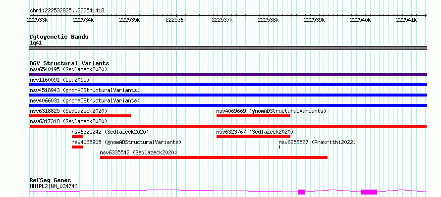Open nsv4518943 (gnomADStructuralVariants) label
Image resolution: width=441 pixels, height=197 pixels.
click(85, 90)
